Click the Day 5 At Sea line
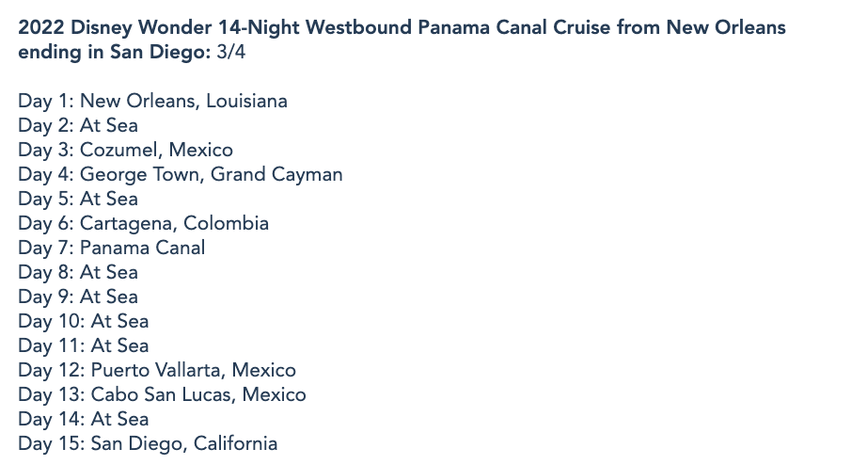Image resolution: width=867 pixels, height=465 pixels. tap(78, 199)
